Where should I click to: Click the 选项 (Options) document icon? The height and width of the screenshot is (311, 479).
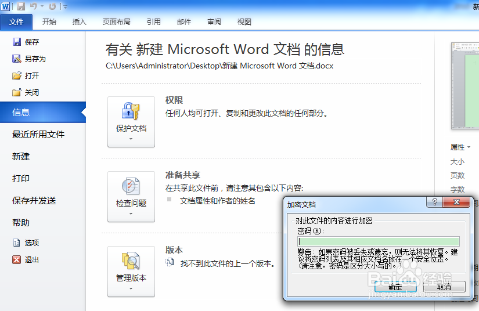pos(16,243)
